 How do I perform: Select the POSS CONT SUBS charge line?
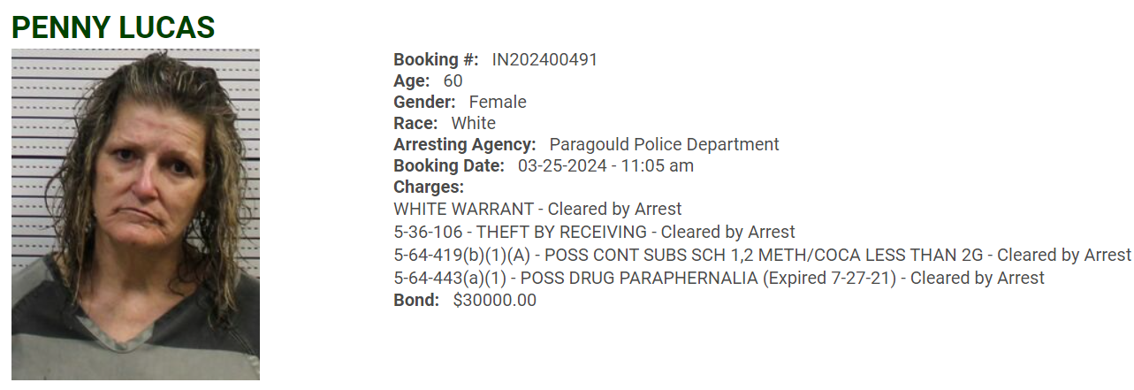tap(762, 256)
